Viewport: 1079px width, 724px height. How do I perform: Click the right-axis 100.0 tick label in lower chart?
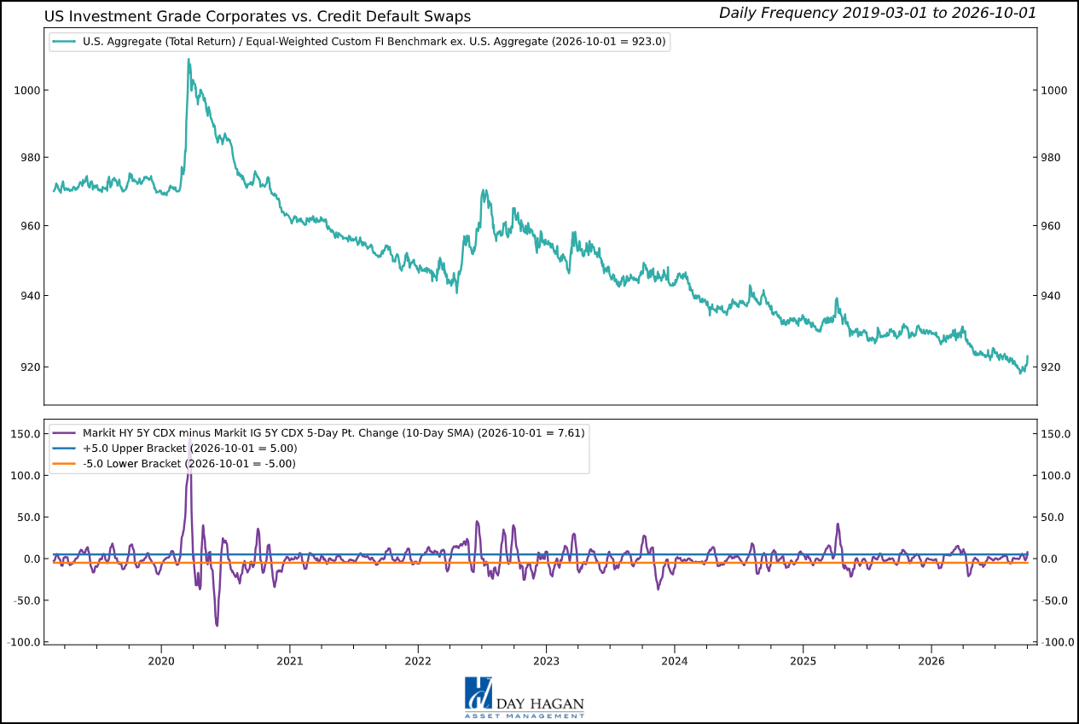(x=1056, y=475)
